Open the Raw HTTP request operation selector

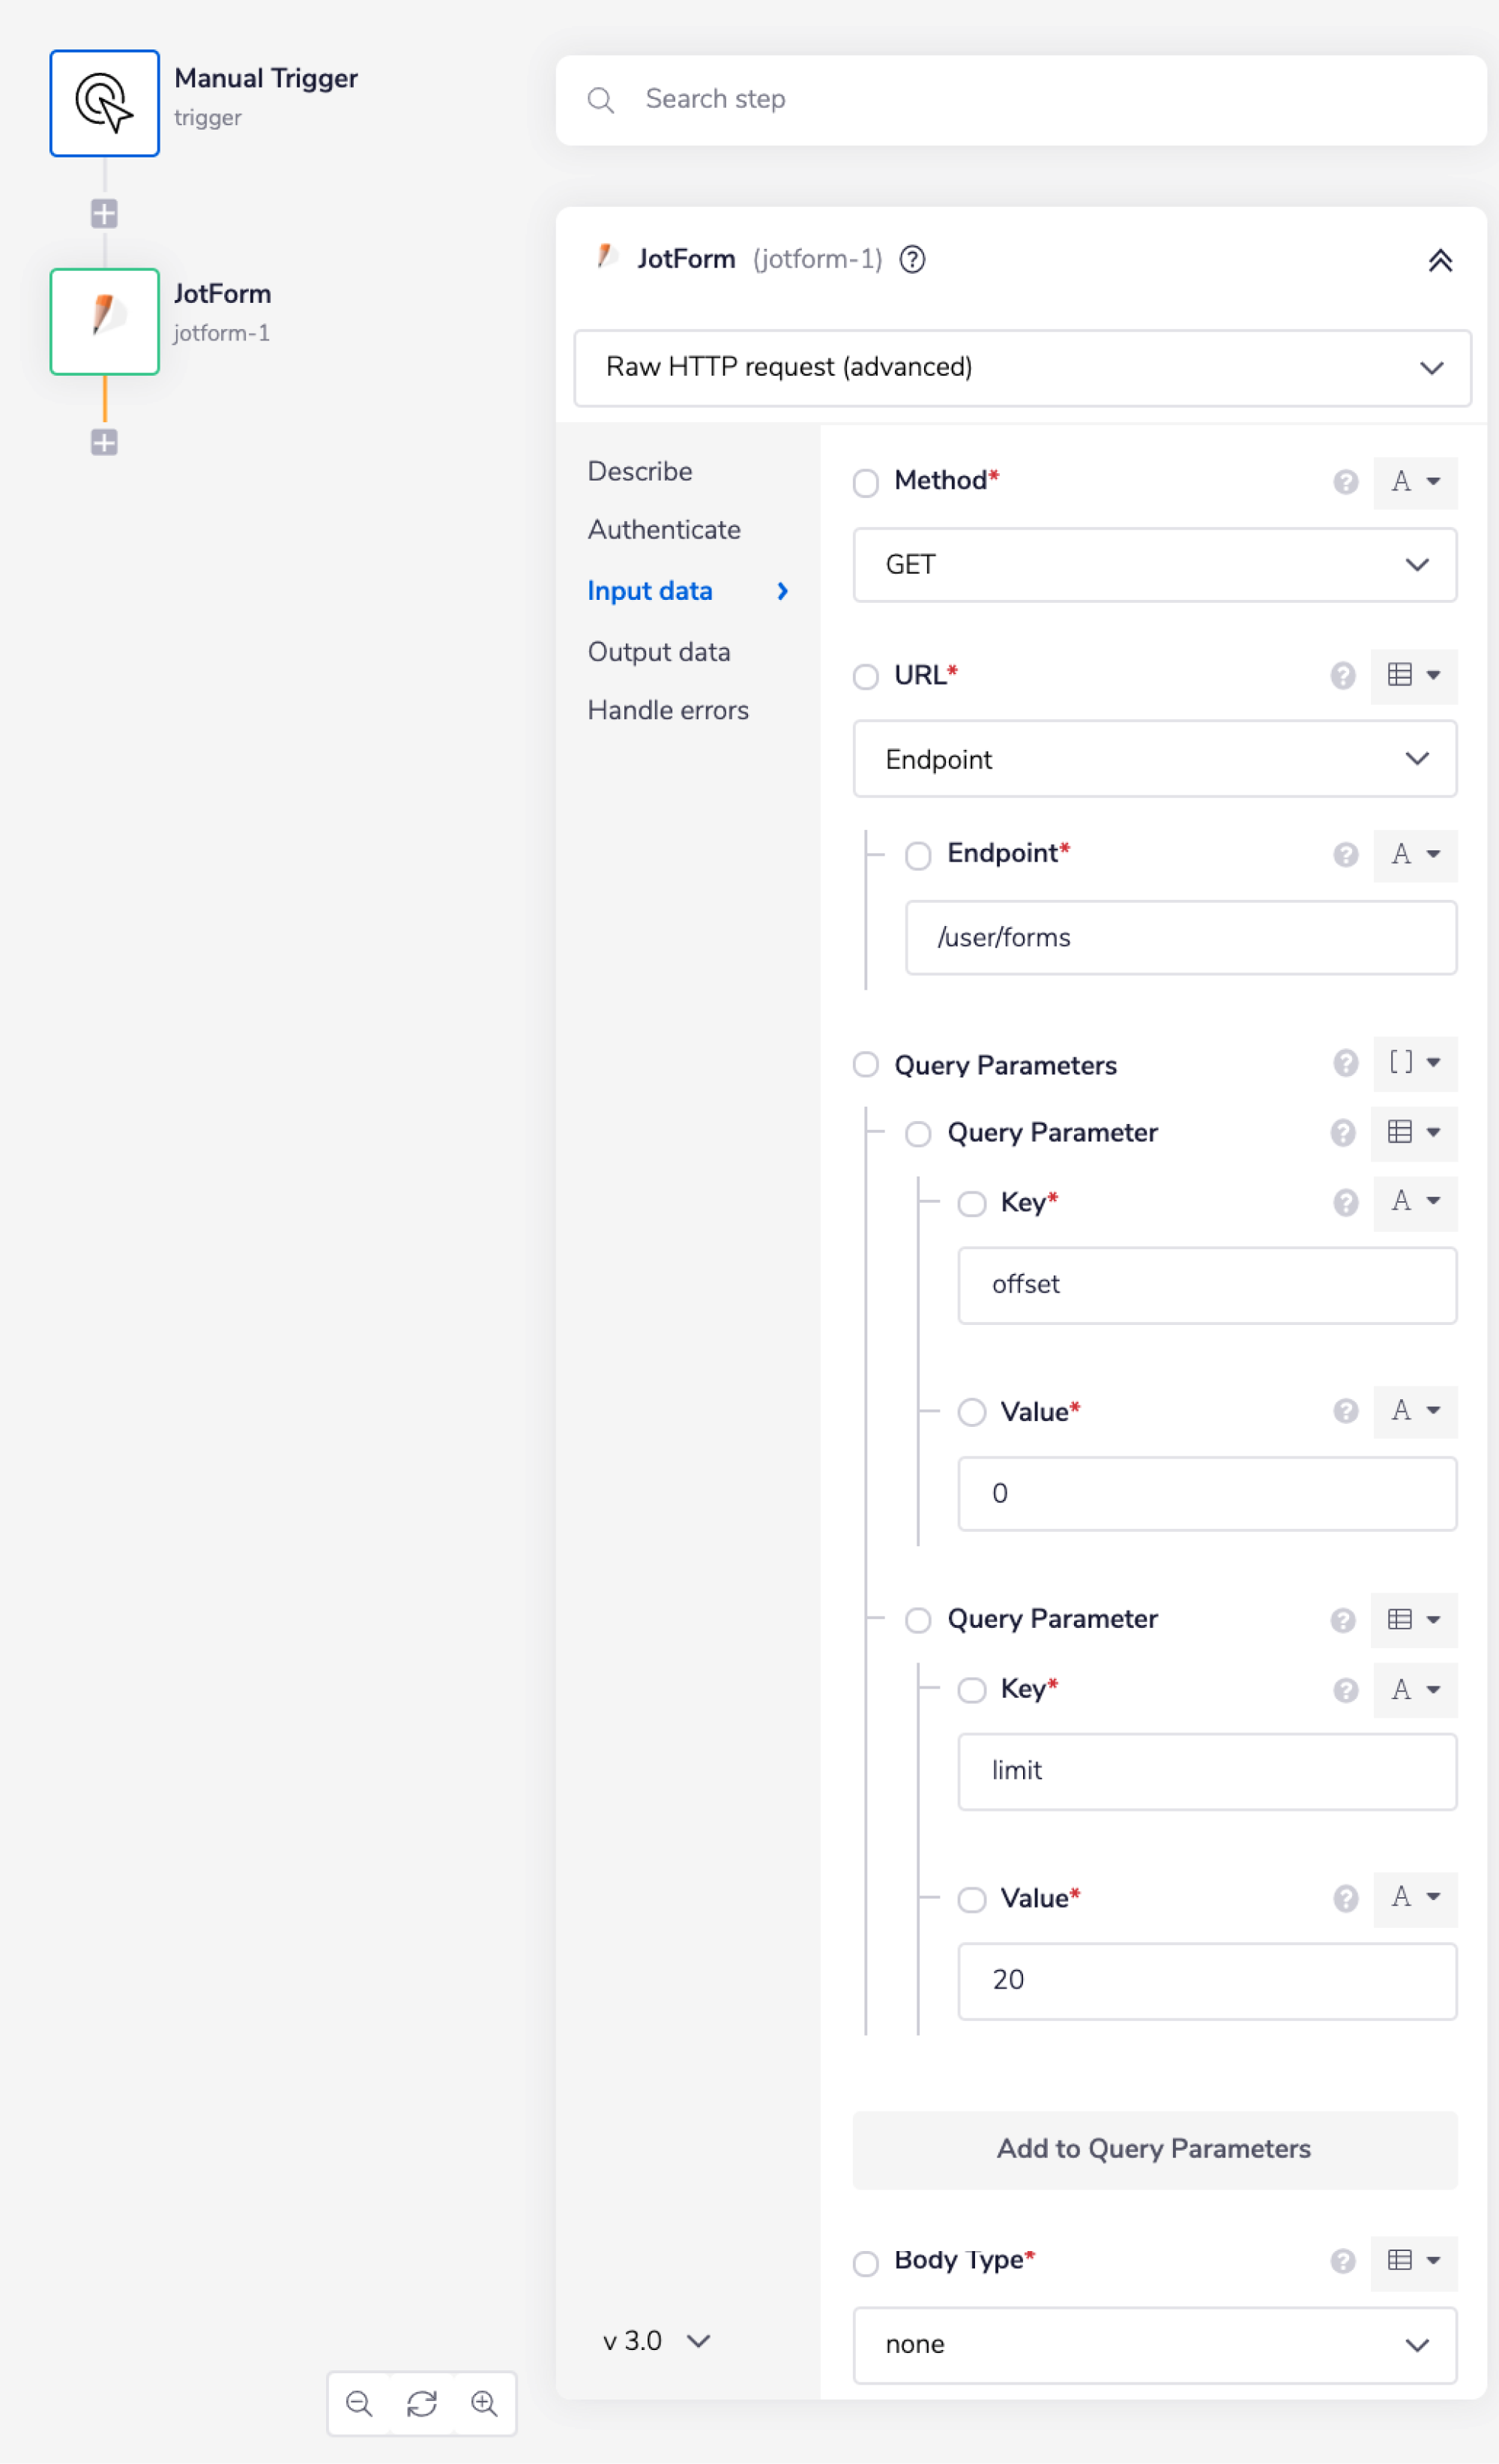tap(1022, 368)
